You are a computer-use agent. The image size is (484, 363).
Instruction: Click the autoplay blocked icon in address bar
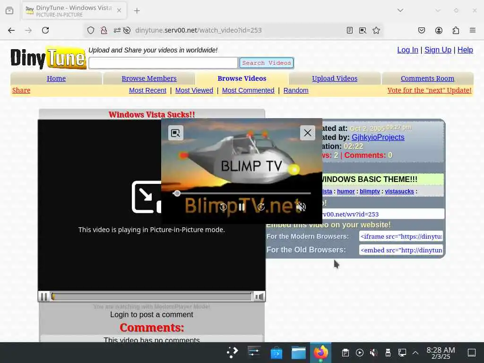click(127, 30)
